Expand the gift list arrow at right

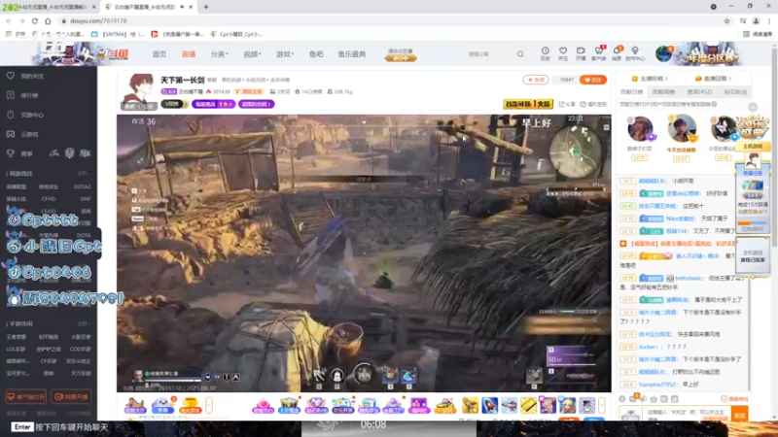[601, 405]
